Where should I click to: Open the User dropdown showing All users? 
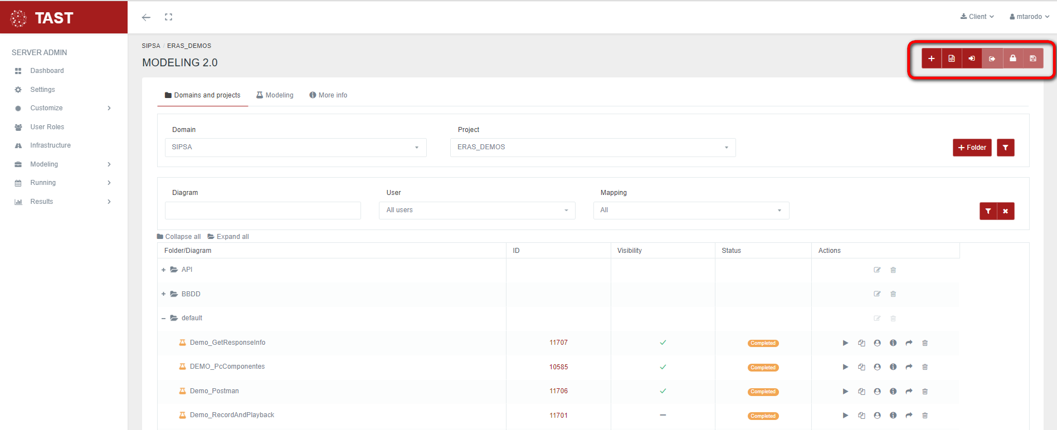pos(477,211)
